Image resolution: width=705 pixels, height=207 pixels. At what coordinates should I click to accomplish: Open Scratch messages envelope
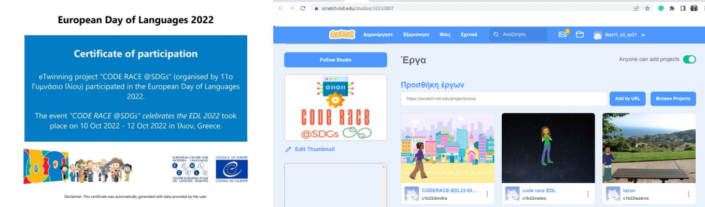[x=562, y=35]
